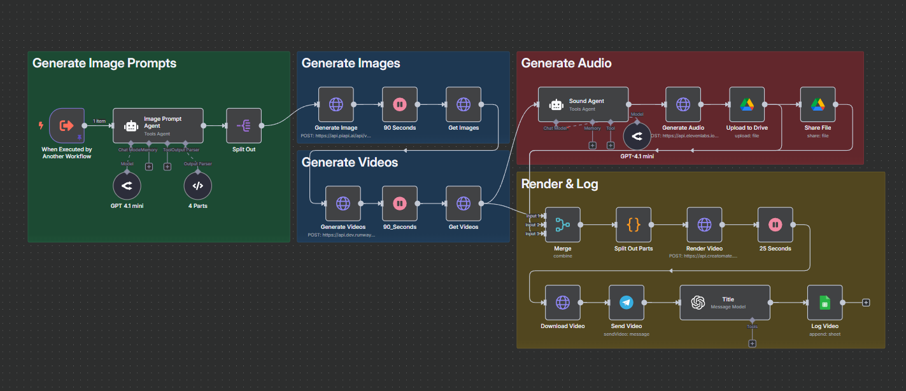Click the 'POST: https://api.creatomate...' subtitle
Viewport: 906px width, 391px height.
pyautogui.click(x=704, y=256)
